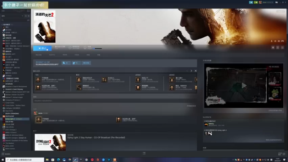The height and width of the screenshot is (162, 288).
Task: Select Batman: Arkham Knight in the library
Action: click(14, 97)
